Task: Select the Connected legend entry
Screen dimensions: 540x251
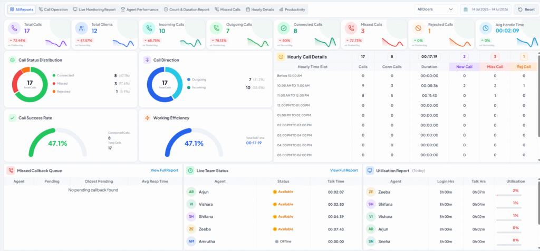Action: [x=63, y=75]
